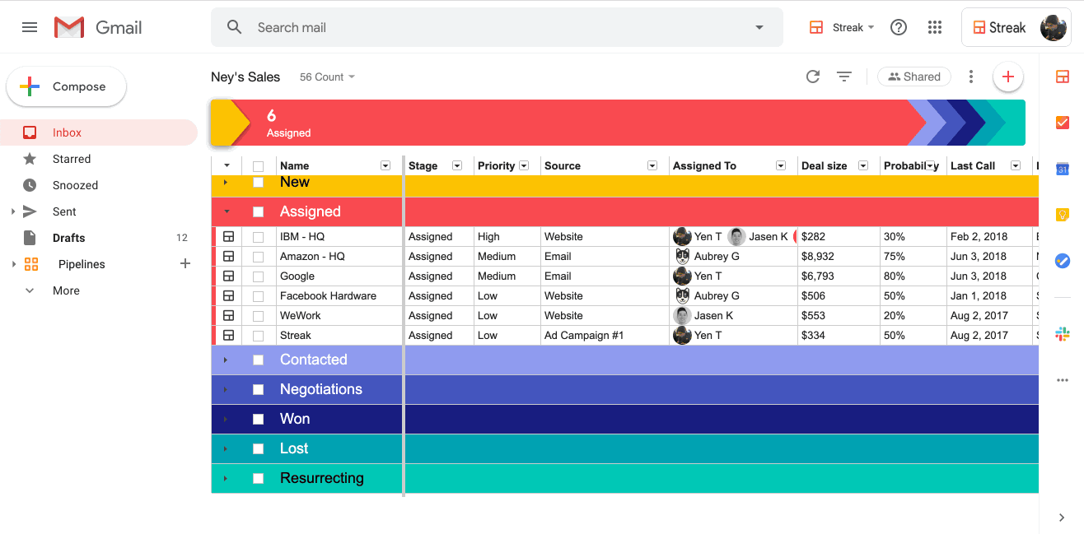This screenshot has width=1084, height=534.
Task: Open the Assigned To column dropdown arrow
Action: 781,165
